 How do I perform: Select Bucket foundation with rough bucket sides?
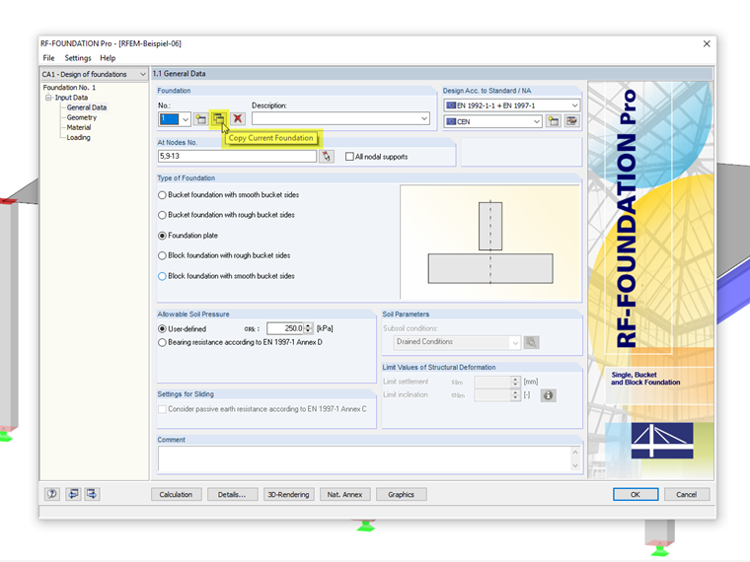click(x=162, y=215)
